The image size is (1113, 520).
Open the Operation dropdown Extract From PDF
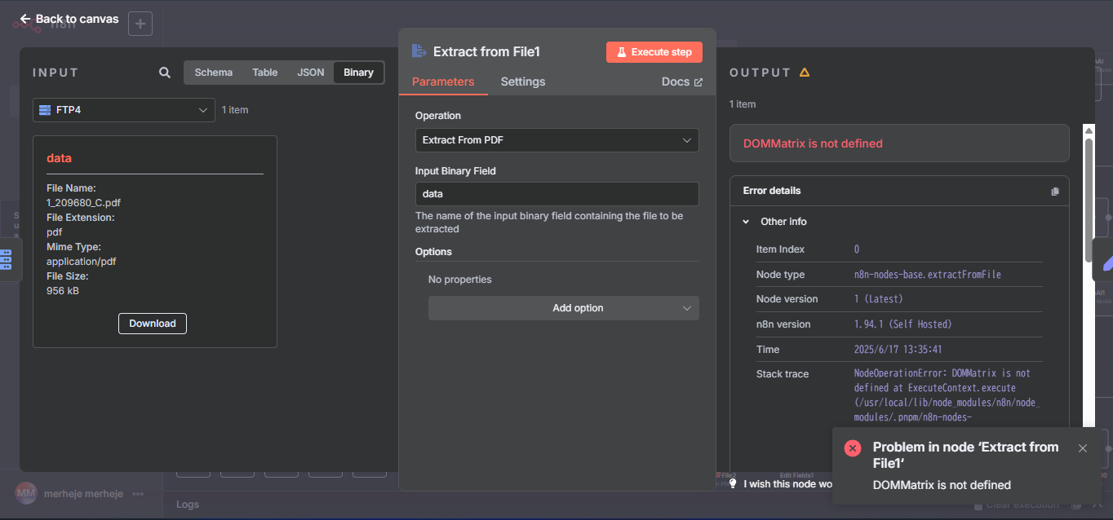point(556,140)
